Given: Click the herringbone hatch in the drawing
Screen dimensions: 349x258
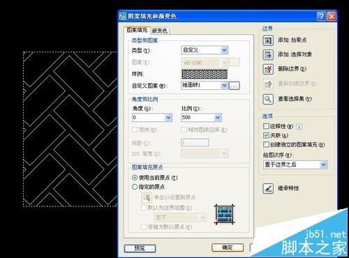Looking at the screenshot, I should tap(70, 129).
